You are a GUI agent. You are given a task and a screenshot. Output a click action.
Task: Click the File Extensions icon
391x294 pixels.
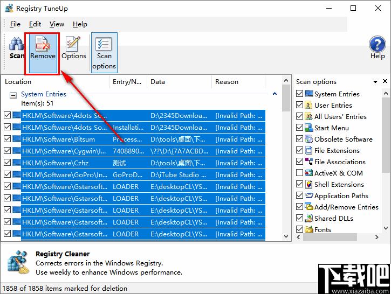click(308, 150)
